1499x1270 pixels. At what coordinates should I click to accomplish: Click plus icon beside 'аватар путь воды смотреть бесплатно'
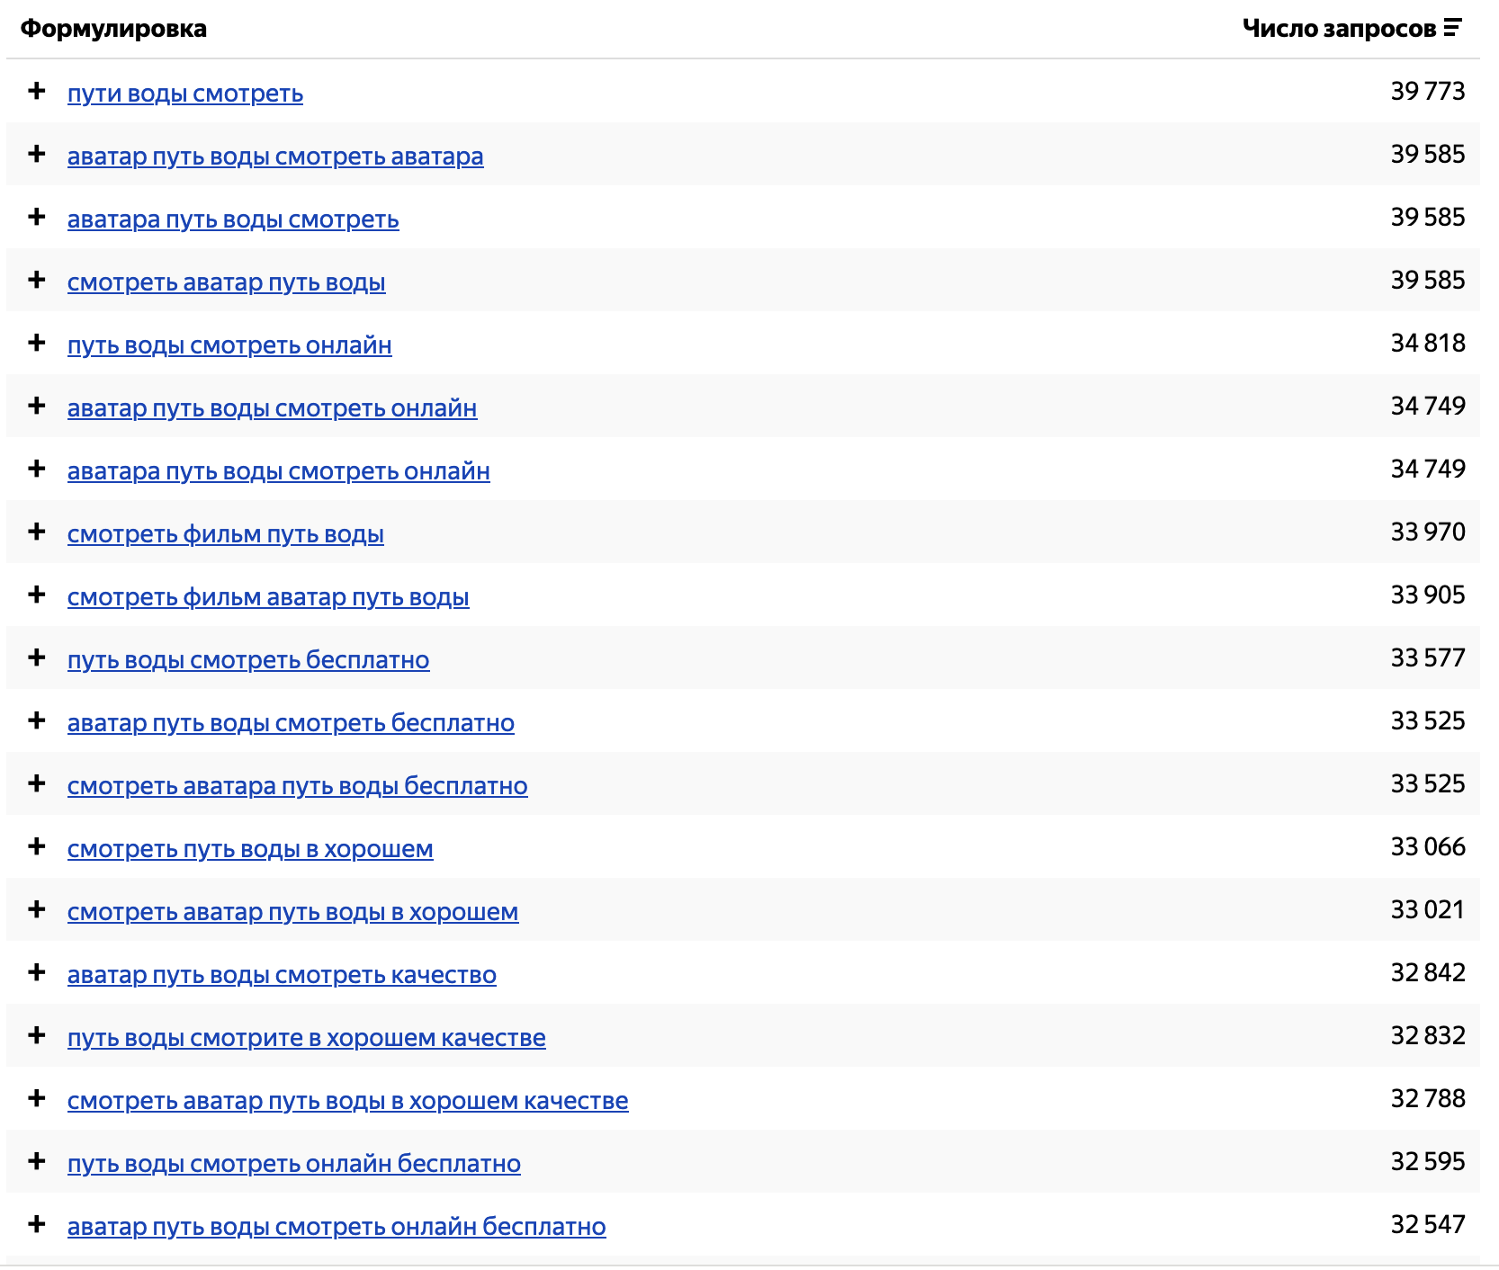pos(37,720)
